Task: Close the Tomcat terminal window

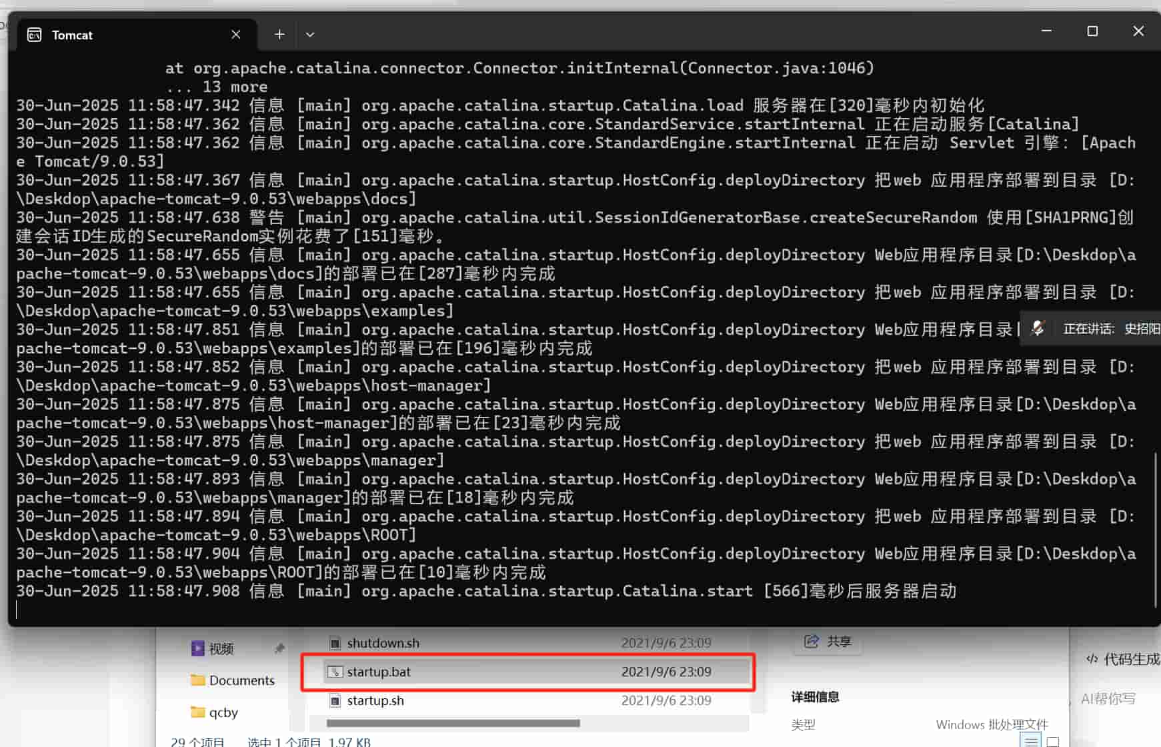Action: [1138, 31]
